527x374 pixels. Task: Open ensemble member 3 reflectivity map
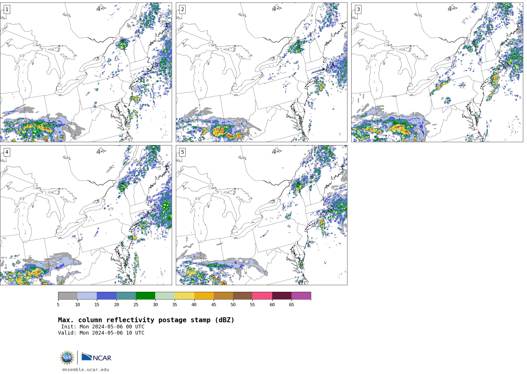point(437,72)
